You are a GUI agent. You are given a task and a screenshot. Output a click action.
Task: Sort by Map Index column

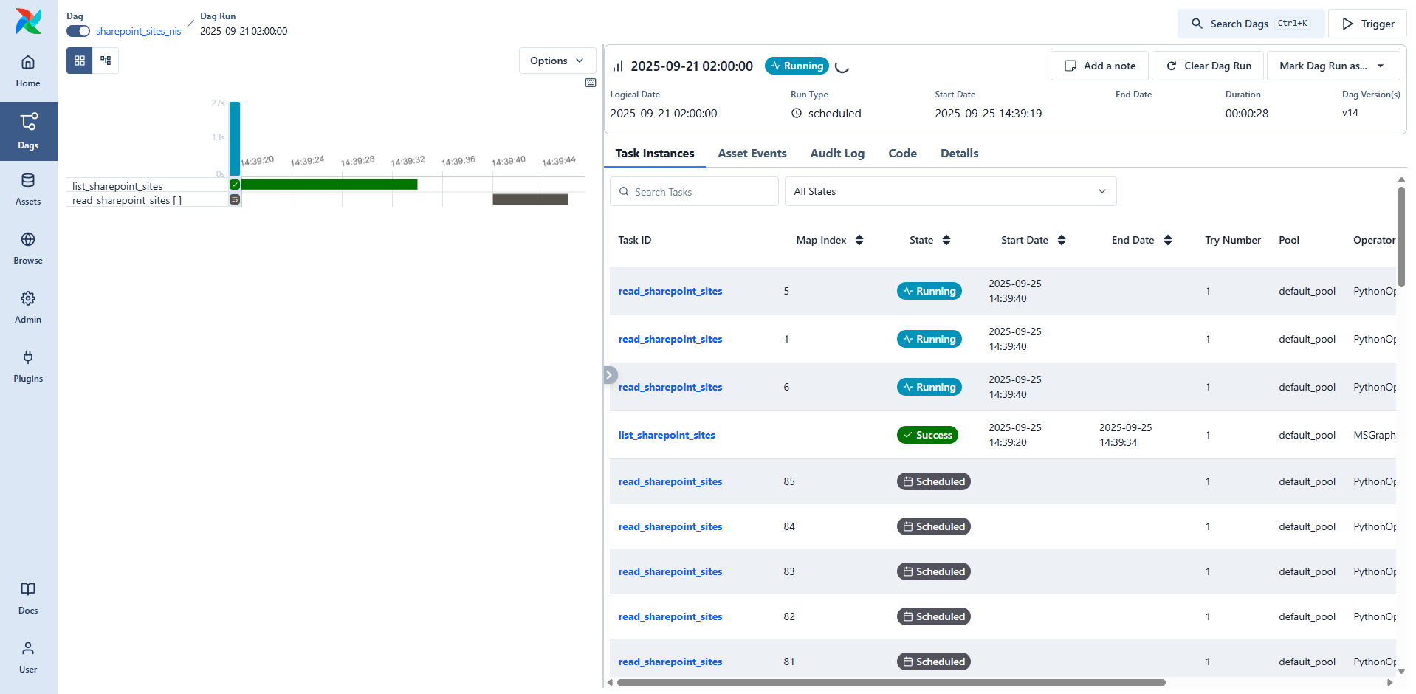[859, 240]
